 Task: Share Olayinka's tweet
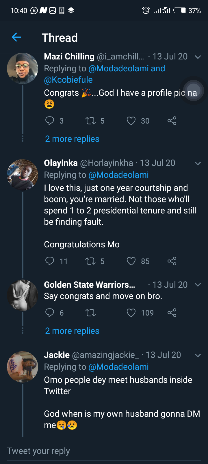coord(172,261)
